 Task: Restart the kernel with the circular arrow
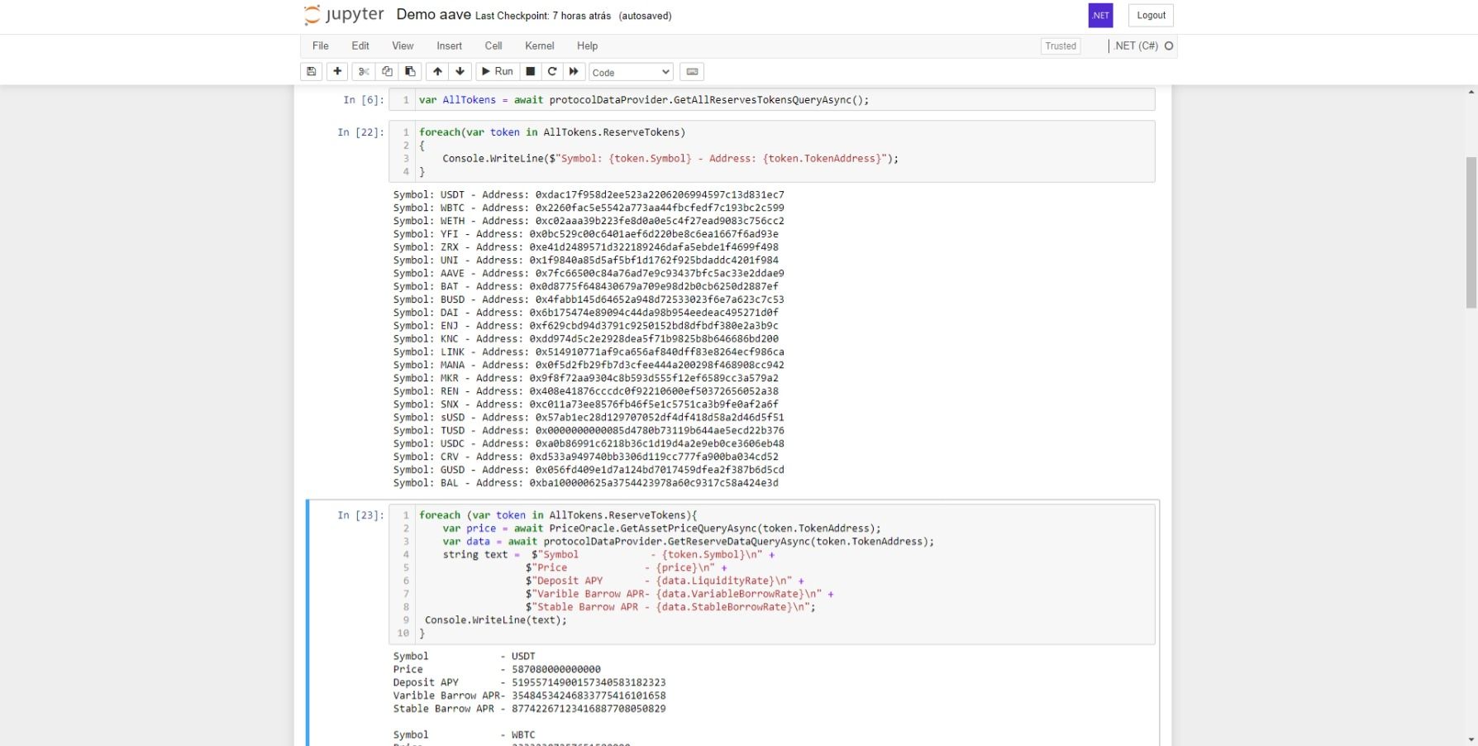pos(552,72)
